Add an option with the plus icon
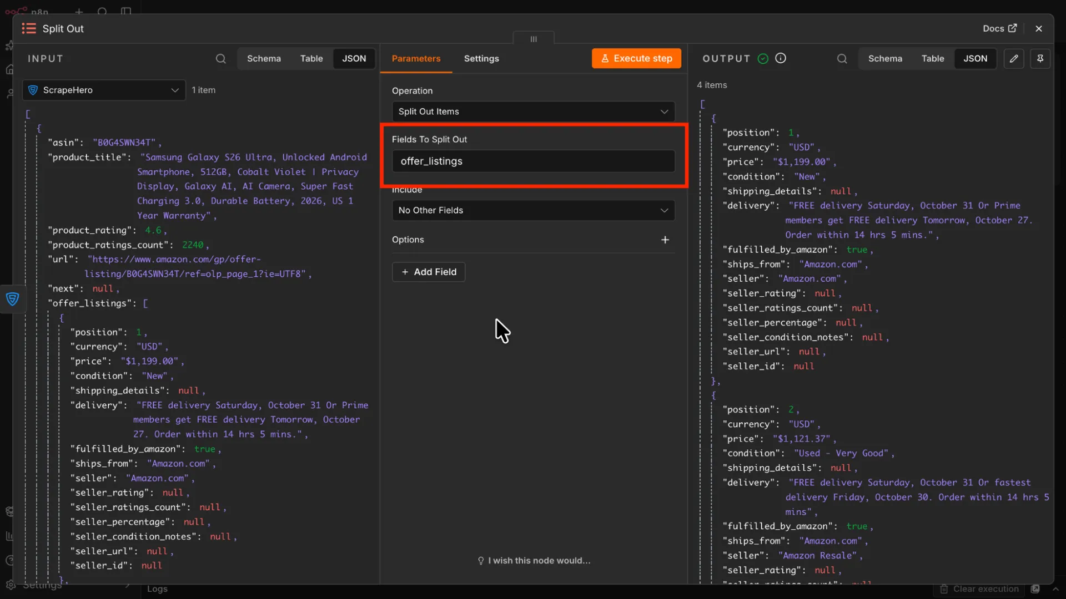This screenshot has height=599, width=1066. click(x=665, y=240)
